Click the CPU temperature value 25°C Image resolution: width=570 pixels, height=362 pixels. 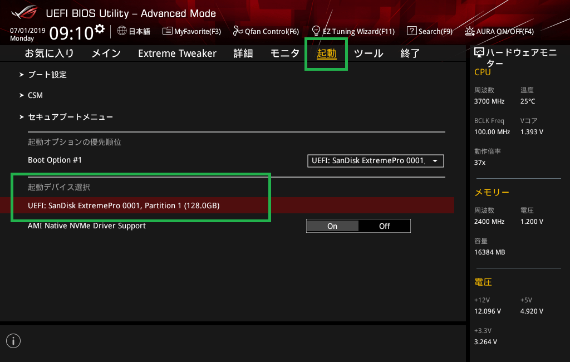pos(528,101)
